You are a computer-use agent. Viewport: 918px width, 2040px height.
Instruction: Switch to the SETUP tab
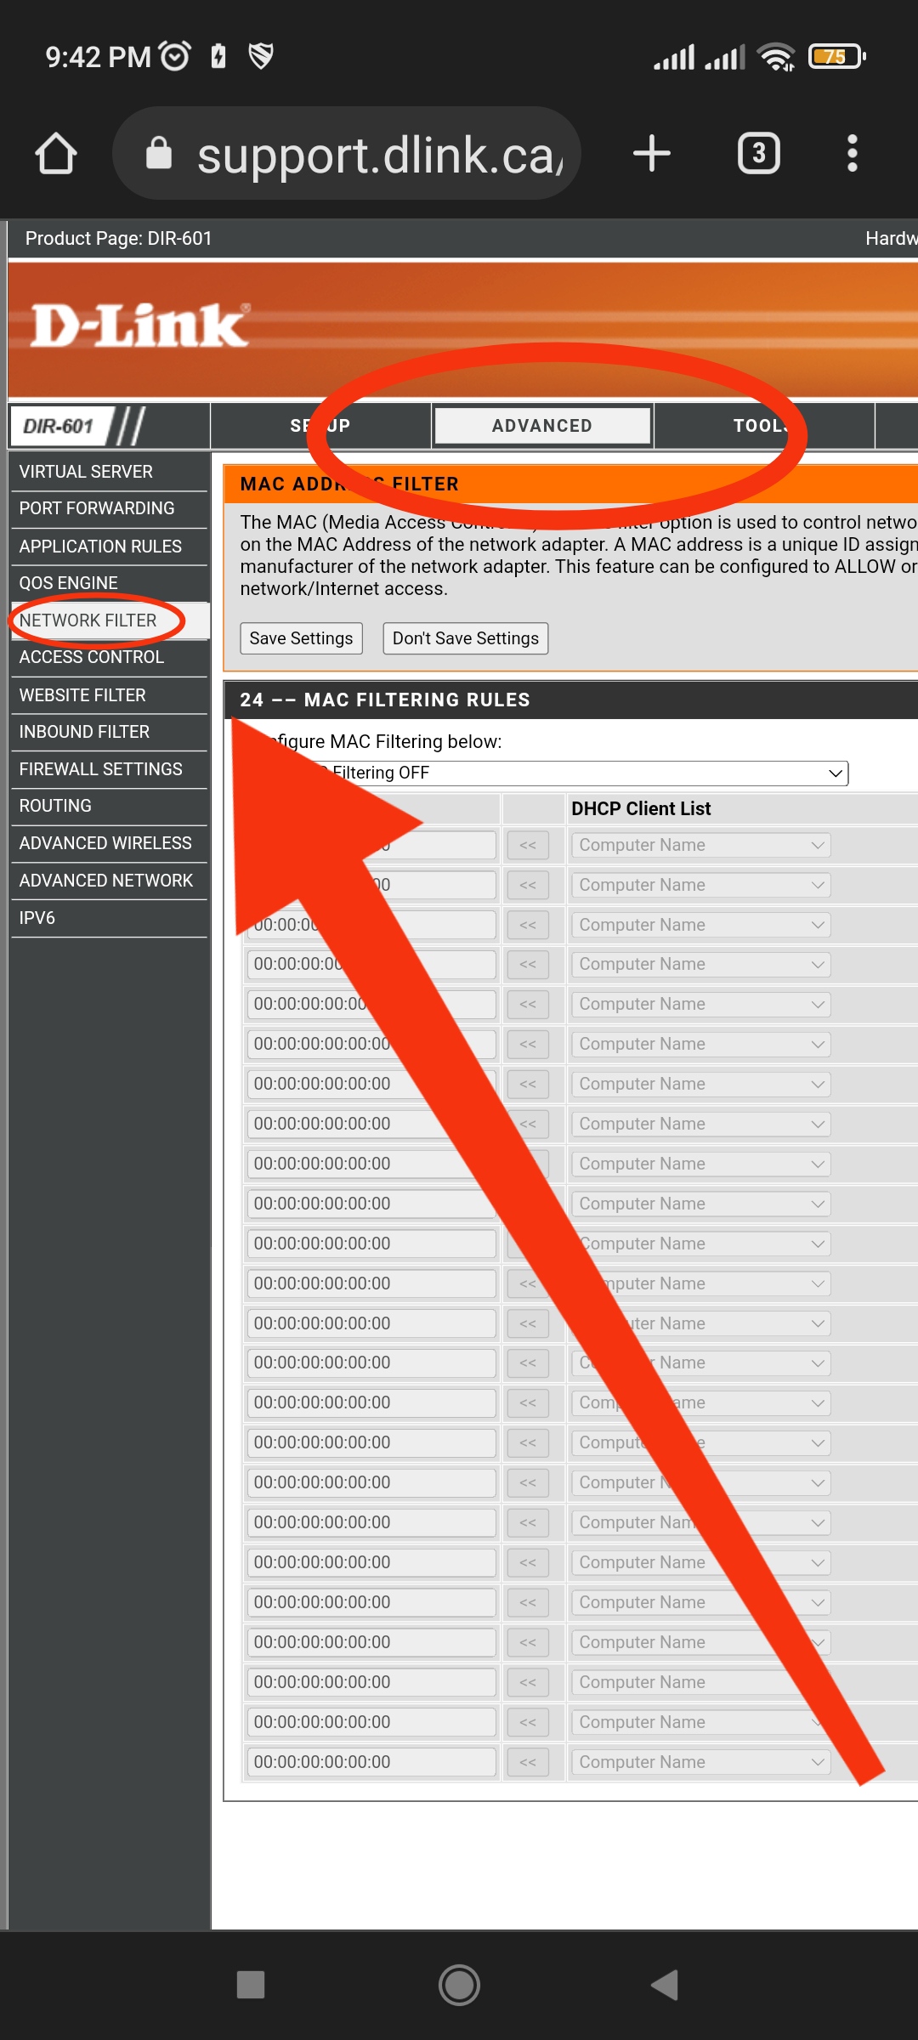(320, 426)
